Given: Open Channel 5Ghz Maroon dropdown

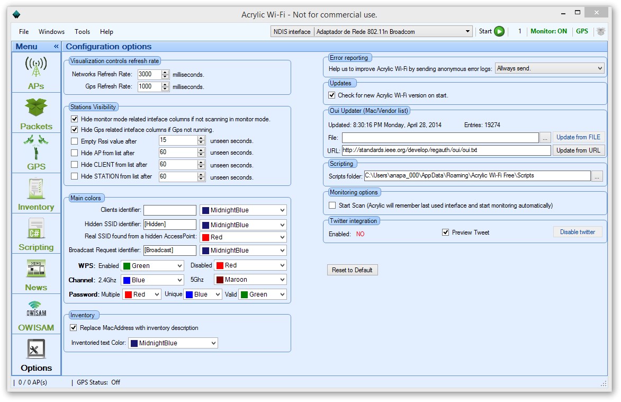Looking at the screenshot, I should coord(250,280).
